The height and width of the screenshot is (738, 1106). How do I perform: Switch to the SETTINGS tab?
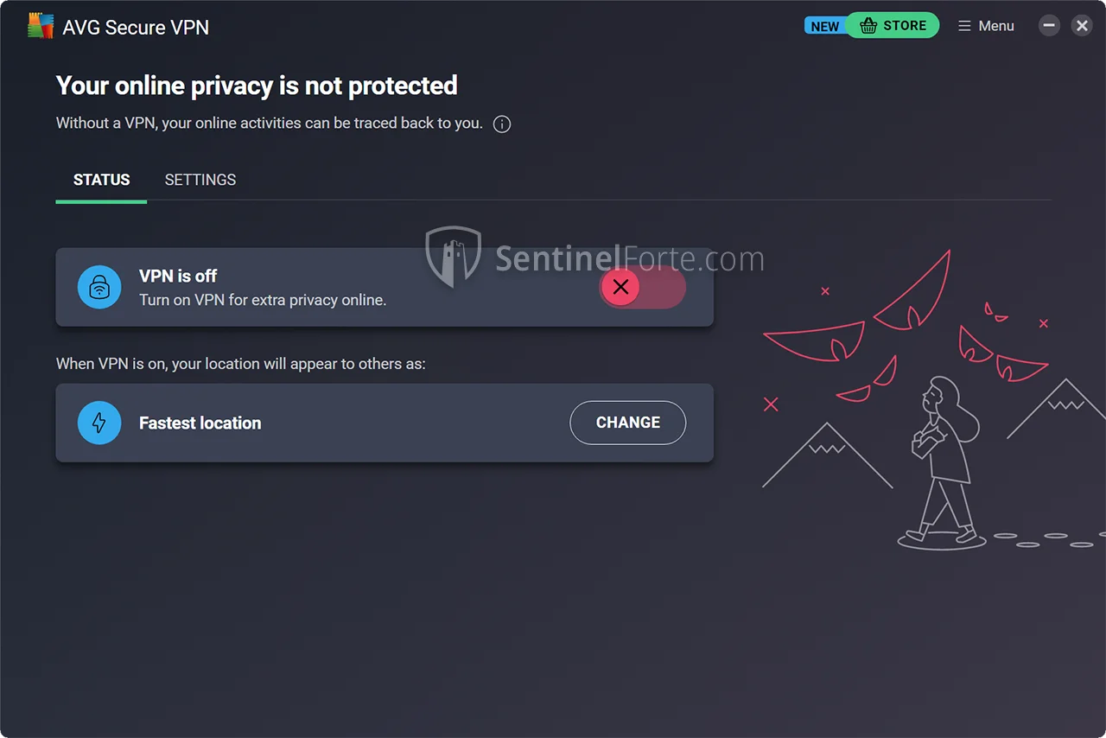coord(200,180)
